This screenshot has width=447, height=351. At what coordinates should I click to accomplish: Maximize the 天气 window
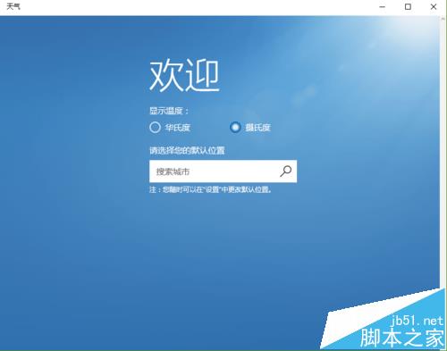pyautogui.click(x=408, y=6)
